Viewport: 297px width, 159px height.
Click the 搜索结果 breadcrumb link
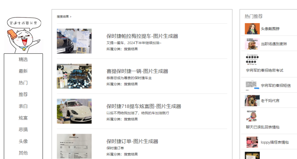(x=63, y=17)
